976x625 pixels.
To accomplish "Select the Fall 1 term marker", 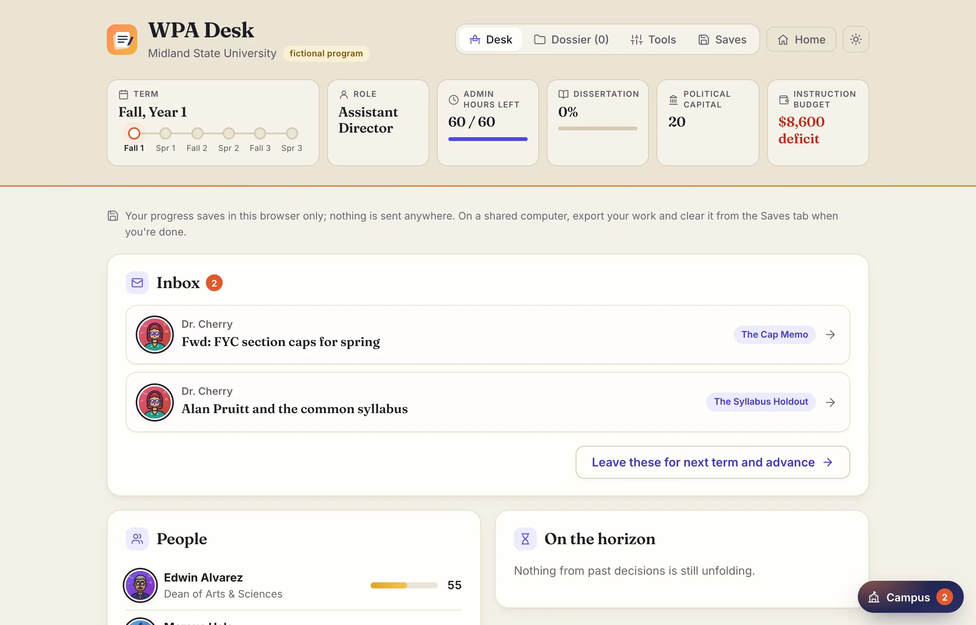I will [x=134, y=133].
